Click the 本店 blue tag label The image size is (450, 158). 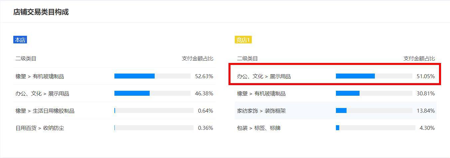[x=20, y=40]
